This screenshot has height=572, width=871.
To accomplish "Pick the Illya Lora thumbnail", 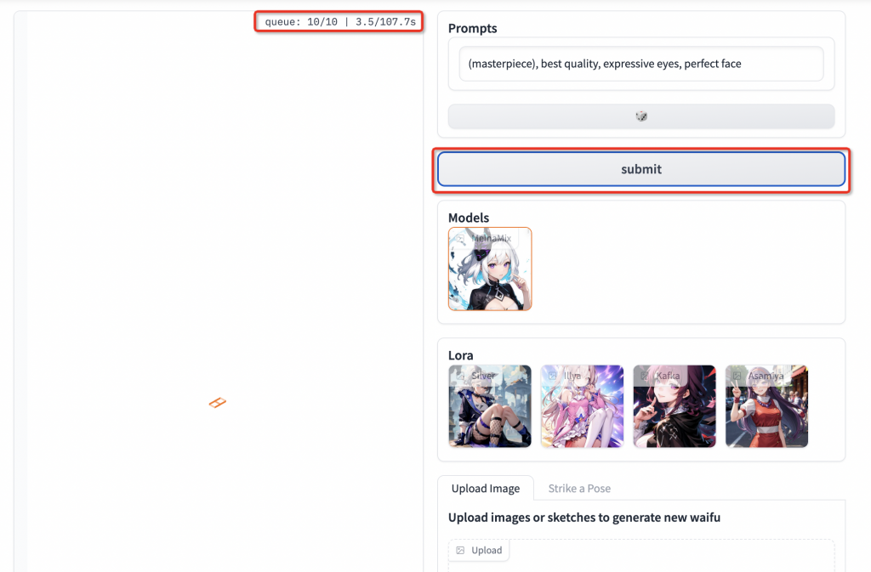I will [x=582, y=406].
